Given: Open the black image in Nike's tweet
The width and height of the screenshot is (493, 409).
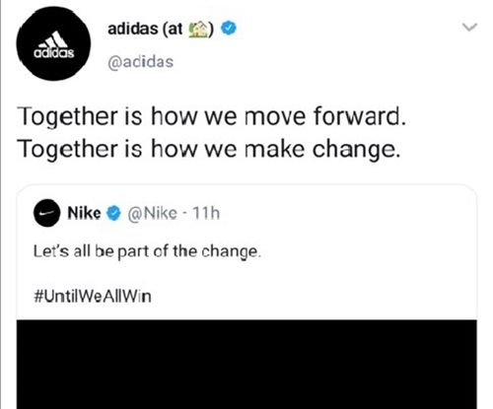Looking at the screenshot, I should click(246, 364).
